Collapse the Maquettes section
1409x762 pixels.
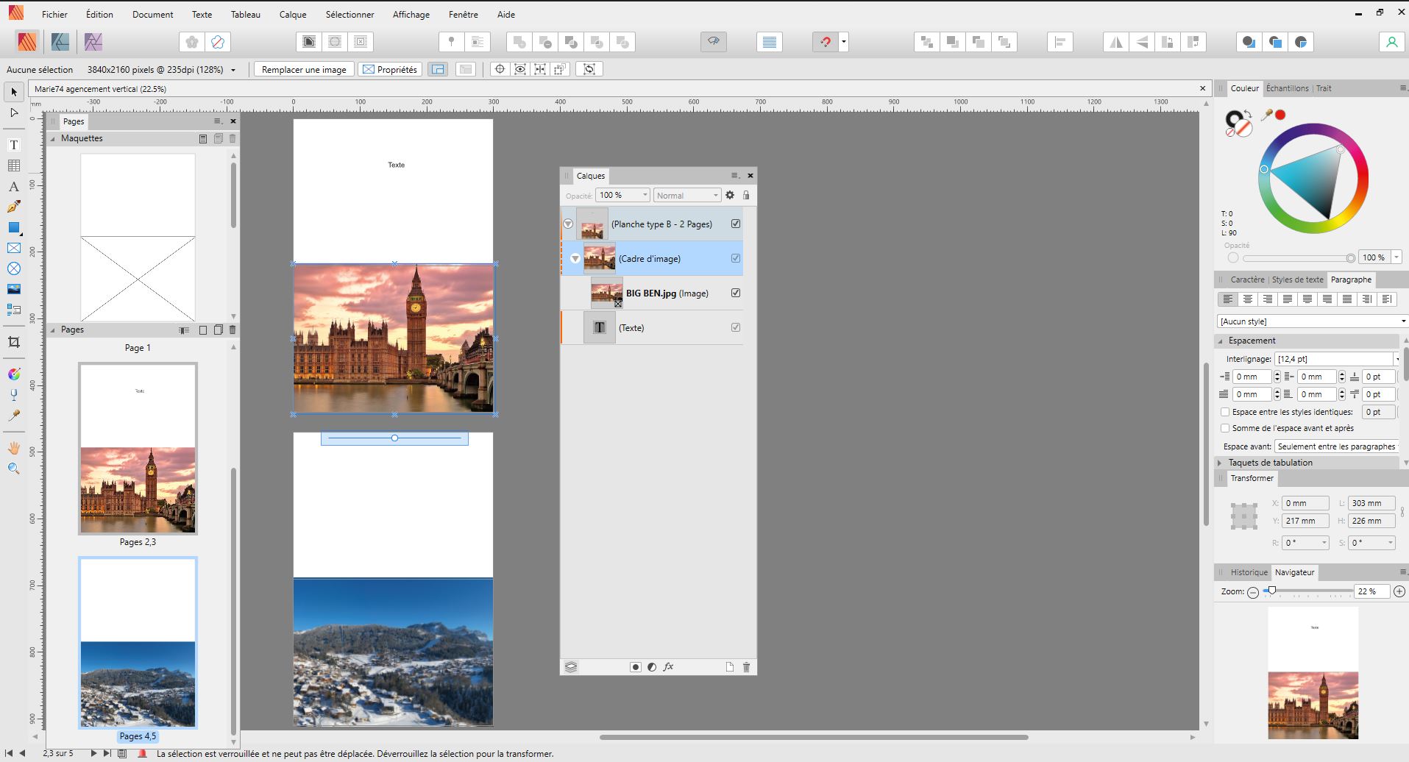pos(52,138)
